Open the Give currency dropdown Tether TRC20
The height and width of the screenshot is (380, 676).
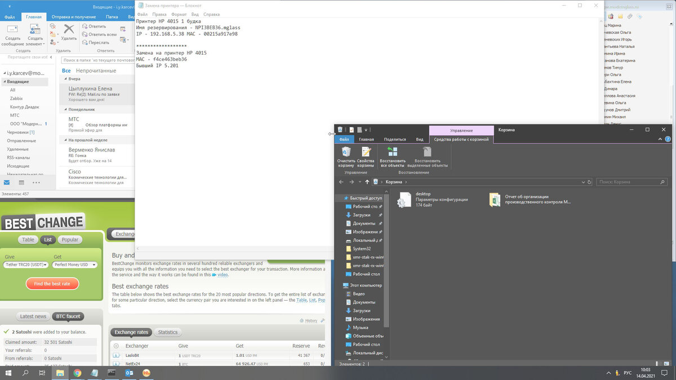pos(26,265)
